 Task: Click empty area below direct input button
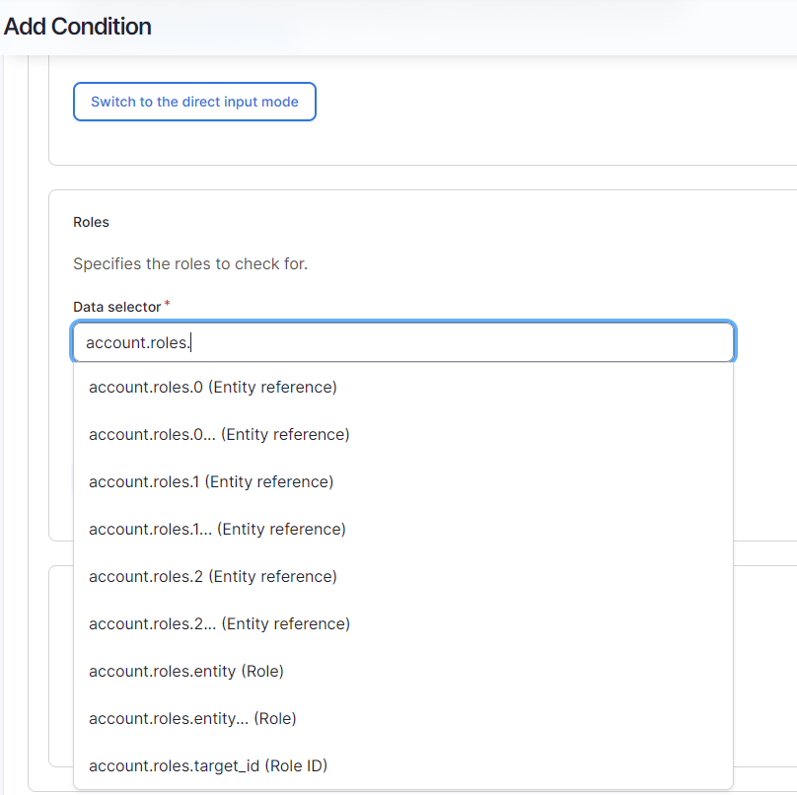(406, 143)
